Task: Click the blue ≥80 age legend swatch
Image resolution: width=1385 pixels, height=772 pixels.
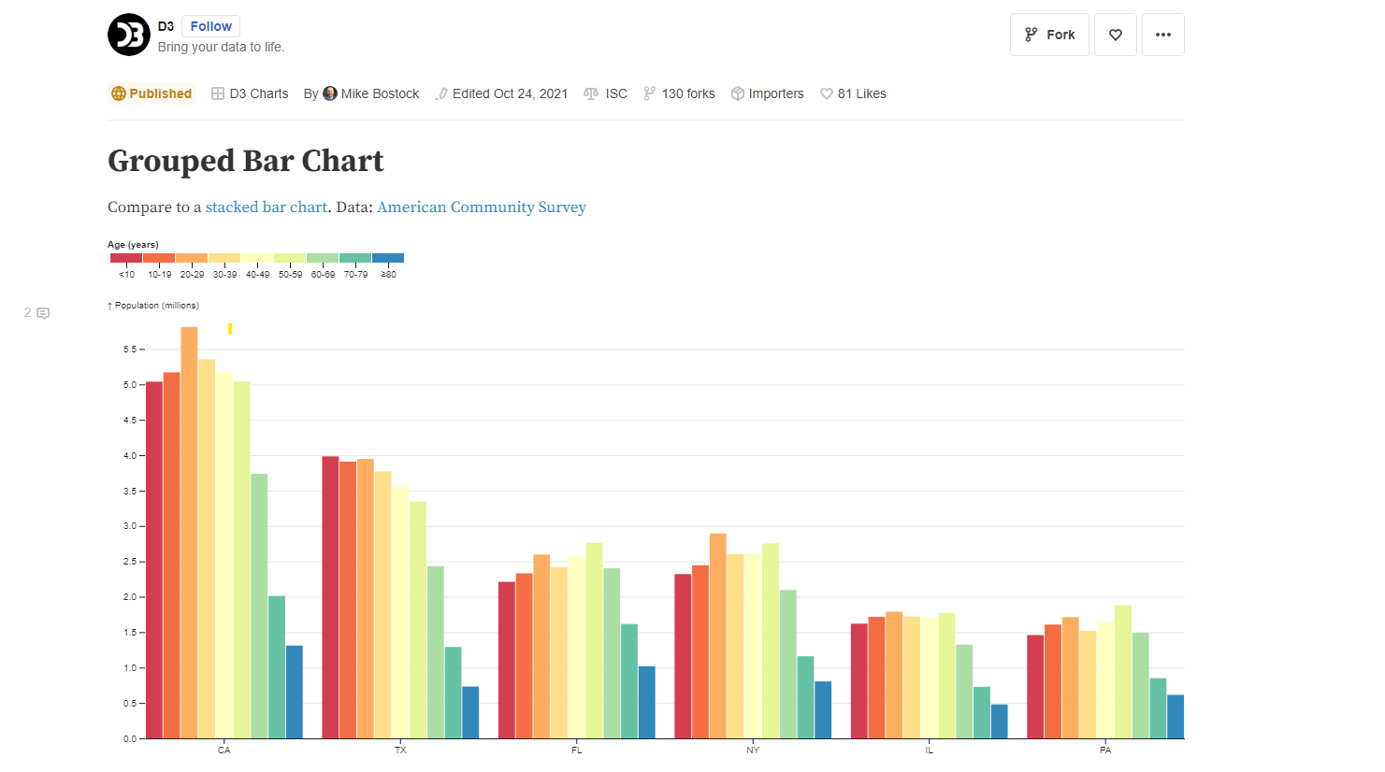Action: pos(388,258)
